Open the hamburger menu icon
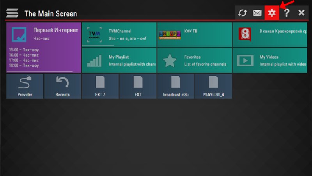 [x=12, y=13]
